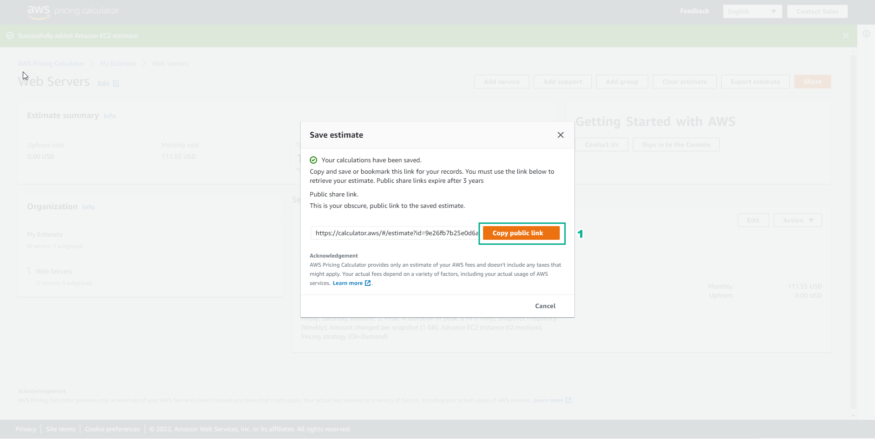Open the page-bottom Learn more link
This screenshot has height=439, width=875.
548,400
